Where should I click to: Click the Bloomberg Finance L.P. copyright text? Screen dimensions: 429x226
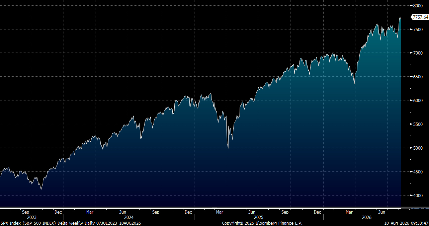[262, 223]
